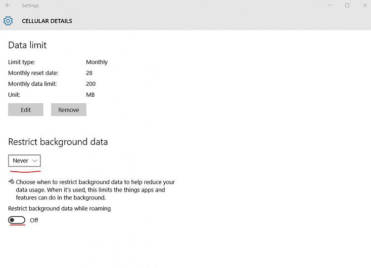Click the Monthly reset date label
The image size is (371, 268).
pos(33,73)
